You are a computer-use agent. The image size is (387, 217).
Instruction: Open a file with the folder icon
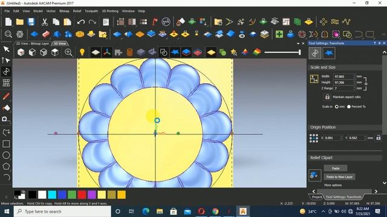coord(20,22)
